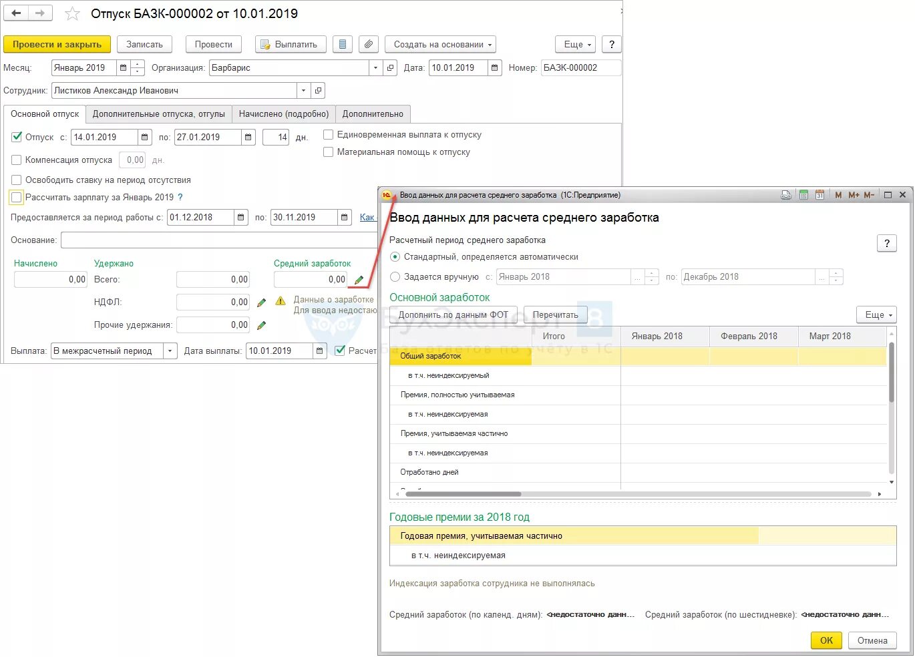Open the calculator icon in dialog title bar
Screen dimensions: 915x657
803,195
